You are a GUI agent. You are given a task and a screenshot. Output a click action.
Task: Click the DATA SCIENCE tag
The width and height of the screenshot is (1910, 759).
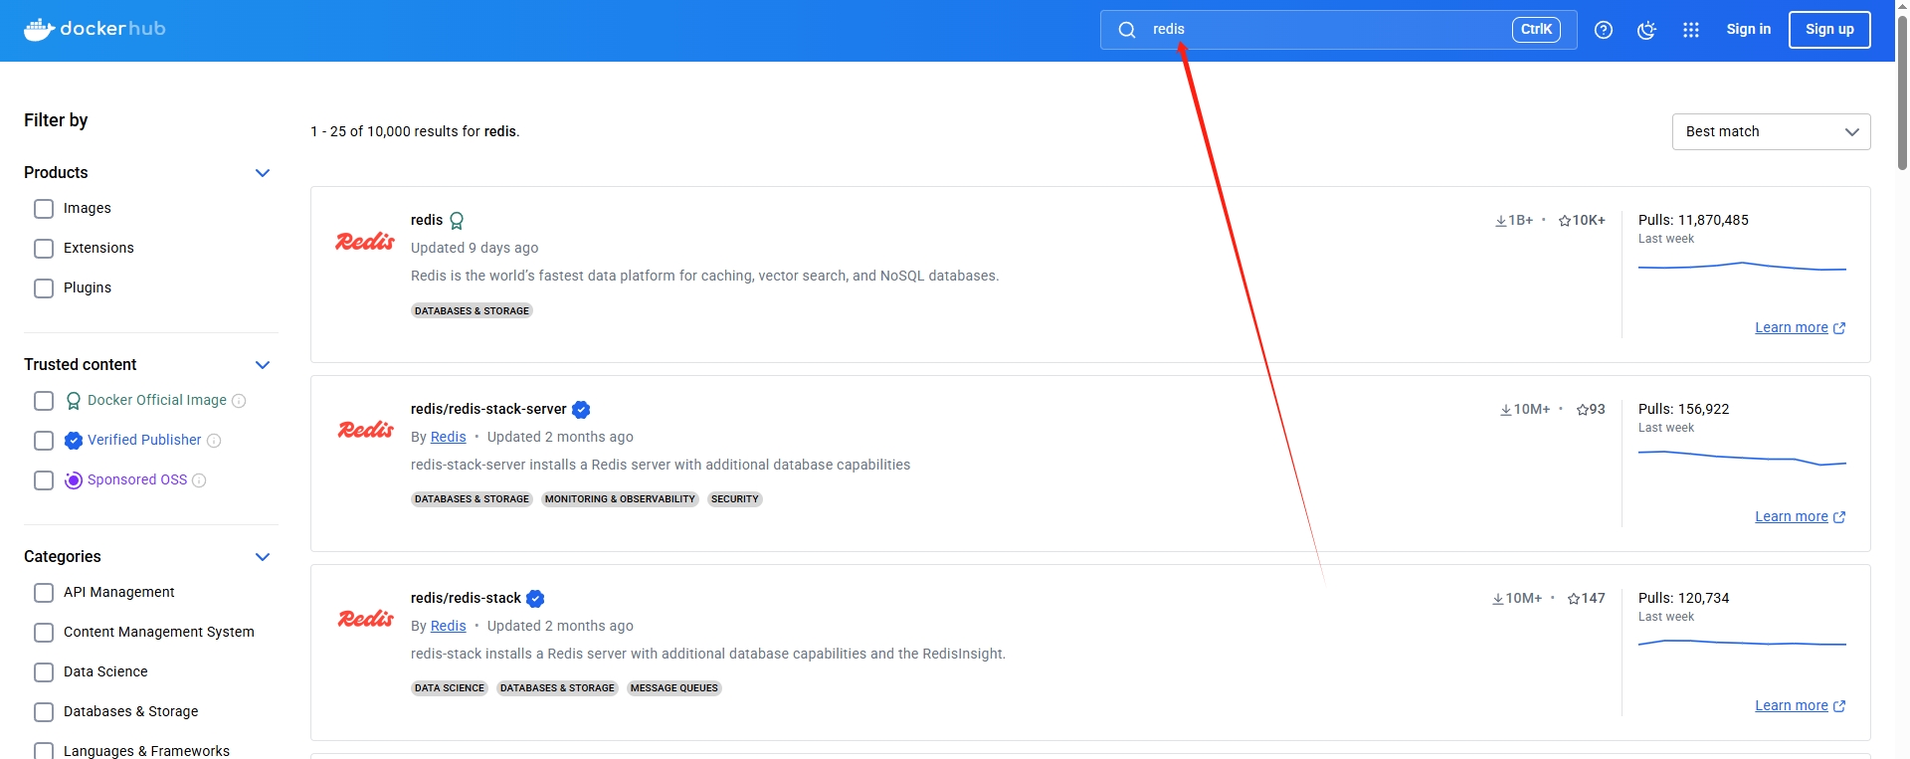[450, 688]
